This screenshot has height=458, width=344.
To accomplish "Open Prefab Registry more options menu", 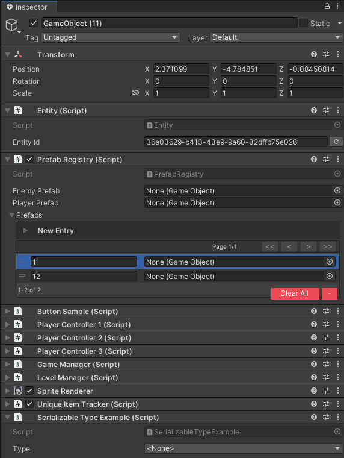I will [x=337, y=159].
